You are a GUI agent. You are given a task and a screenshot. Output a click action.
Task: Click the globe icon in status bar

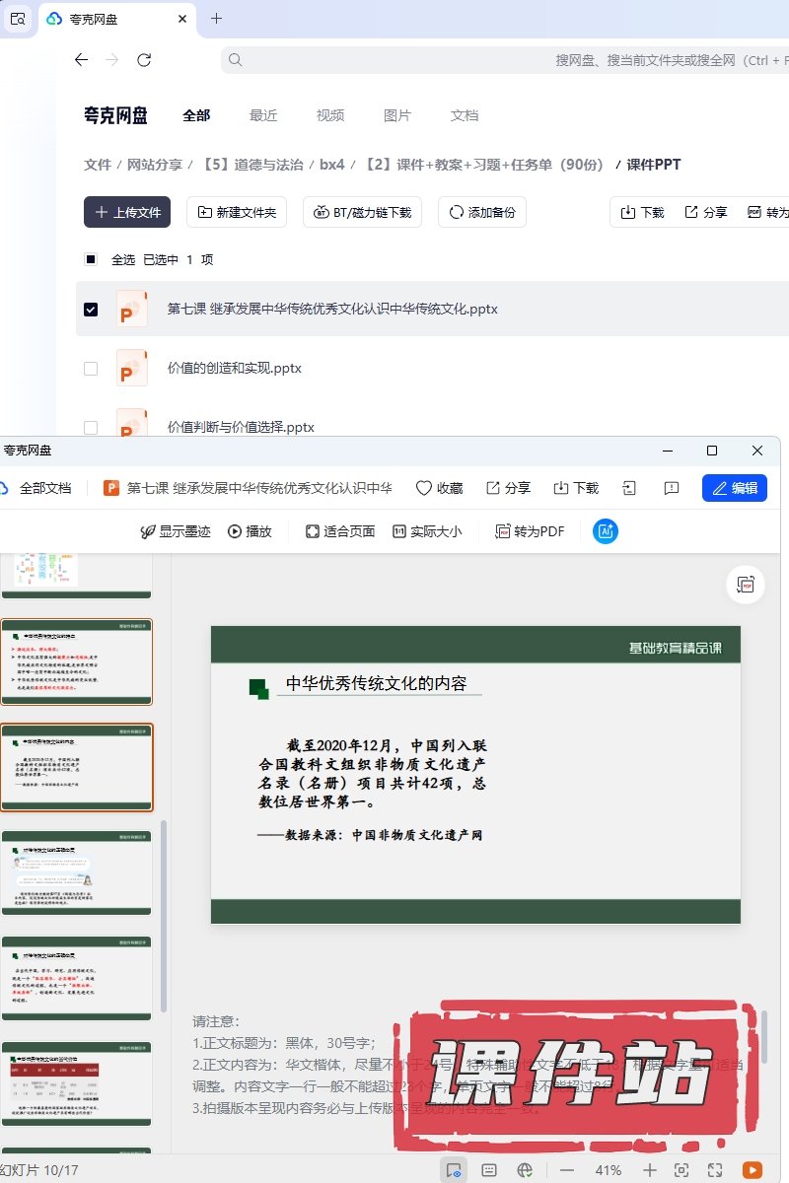click(x=525, y=1170)
